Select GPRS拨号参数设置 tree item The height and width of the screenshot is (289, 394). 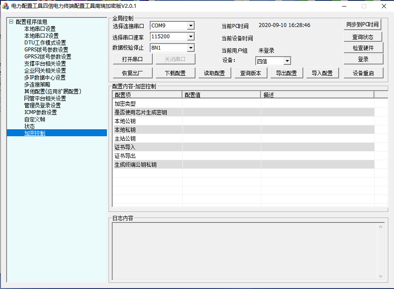click(x=46, y=50)
